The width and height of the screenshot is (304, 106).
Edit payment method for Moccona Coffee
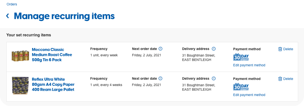point(249,65)
